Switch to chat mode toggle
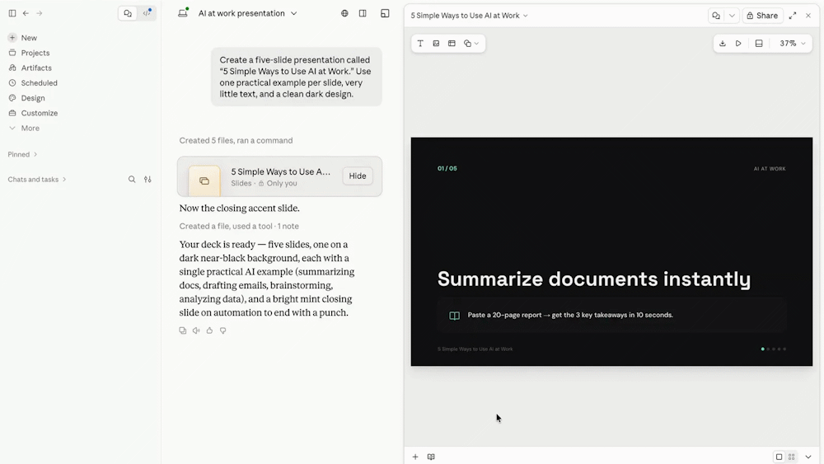The height and width of the screenshot is (464, 824). pyautogui.click(x=128, y=13)
